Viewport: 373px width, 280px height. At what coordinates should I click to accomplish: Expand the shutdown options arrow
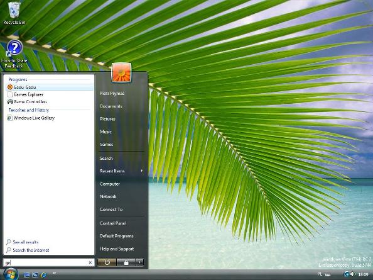[139, 262]
